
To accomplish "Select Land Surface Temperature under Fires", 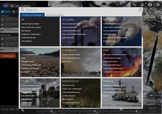I will click(x=114, y=72).
